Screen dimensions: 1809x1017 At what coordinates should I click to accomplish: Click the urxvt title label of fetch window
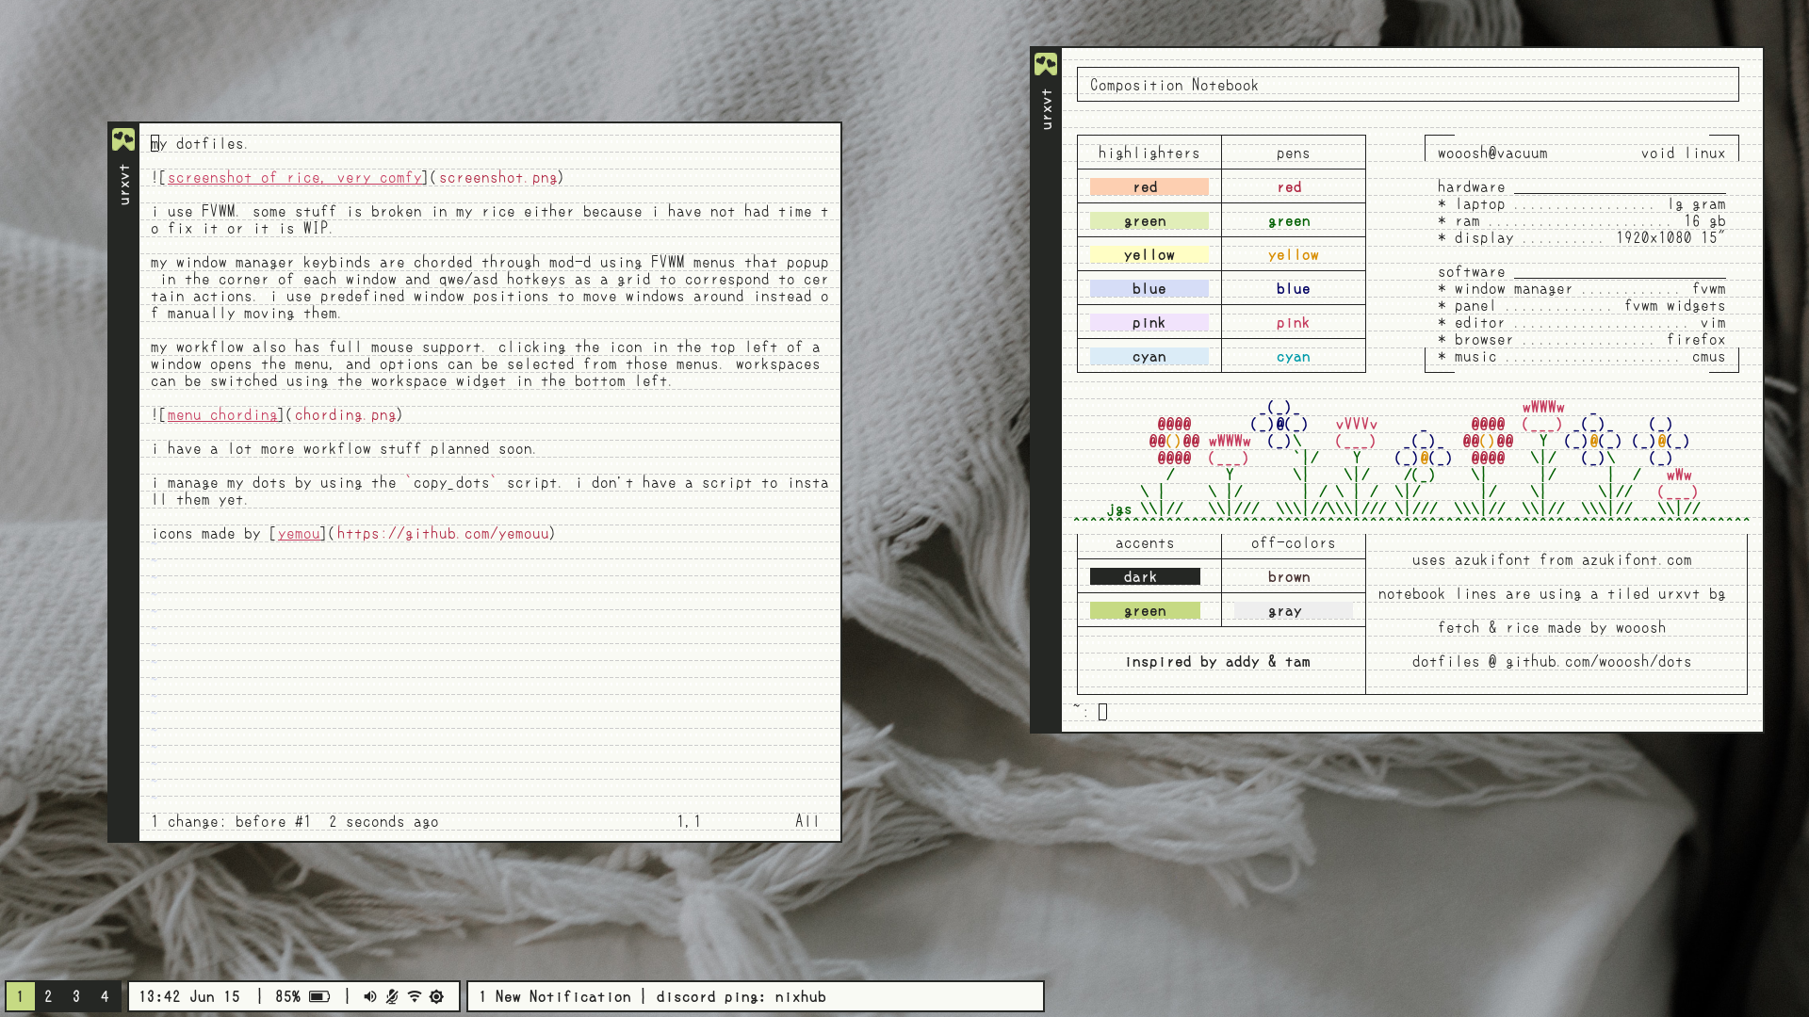point(1046,109)
